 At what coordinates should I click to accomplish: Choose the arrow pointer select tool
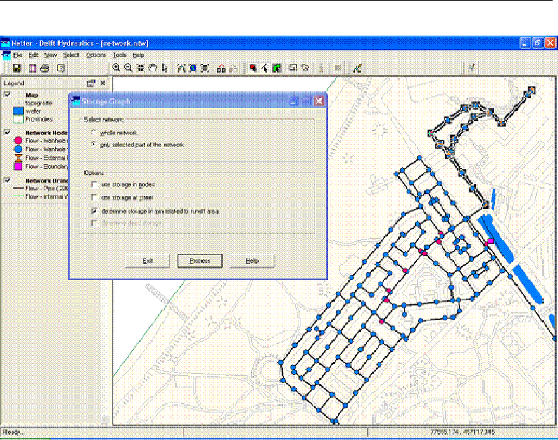tap(165, 68)
